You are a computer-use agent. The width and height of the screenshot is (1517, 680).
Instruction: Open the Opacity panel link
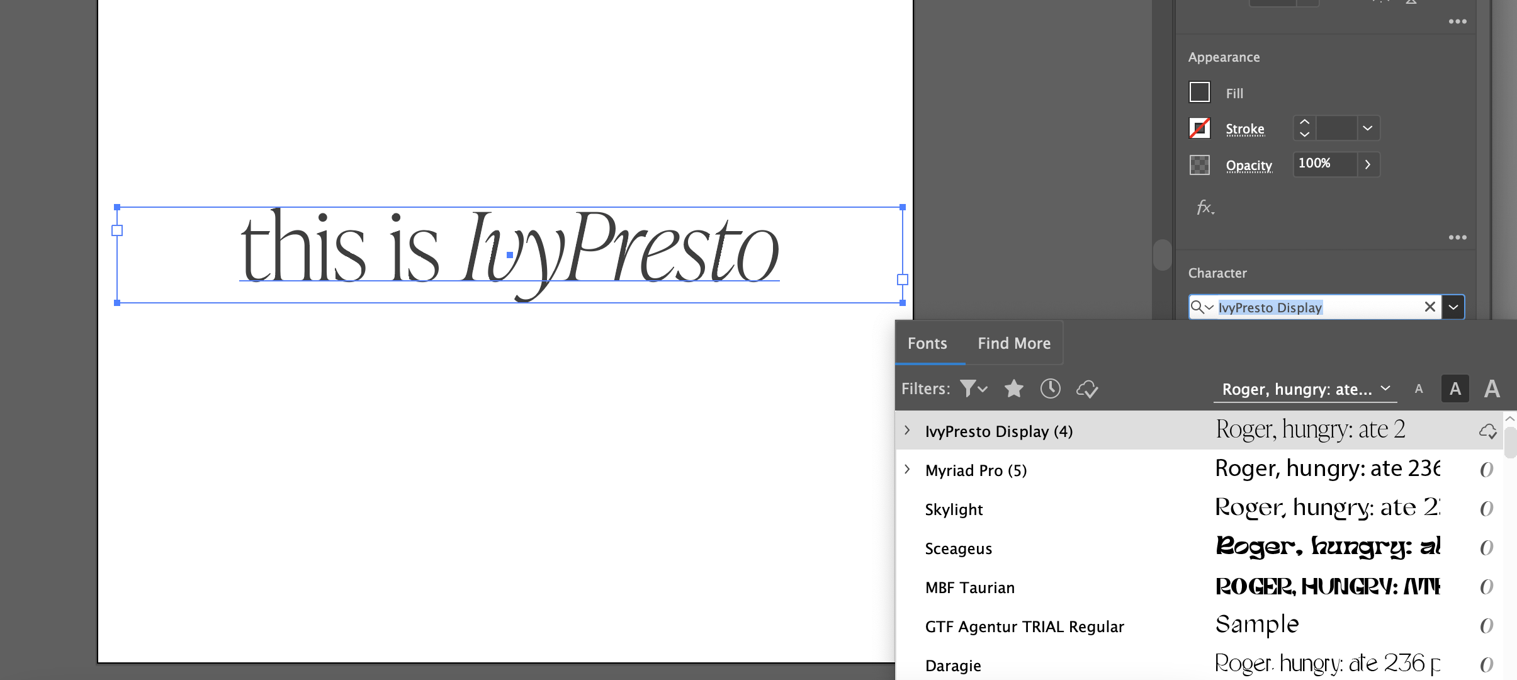pos(1249,166)
